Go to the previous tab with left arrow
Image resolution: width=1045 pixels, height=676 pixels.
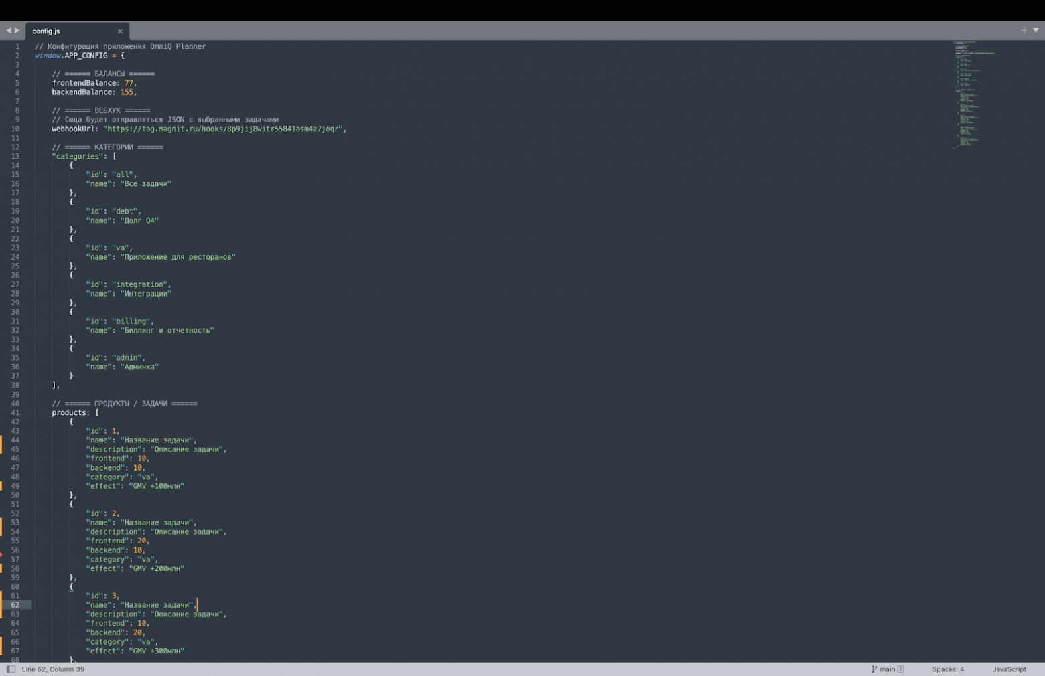(9, 30)
